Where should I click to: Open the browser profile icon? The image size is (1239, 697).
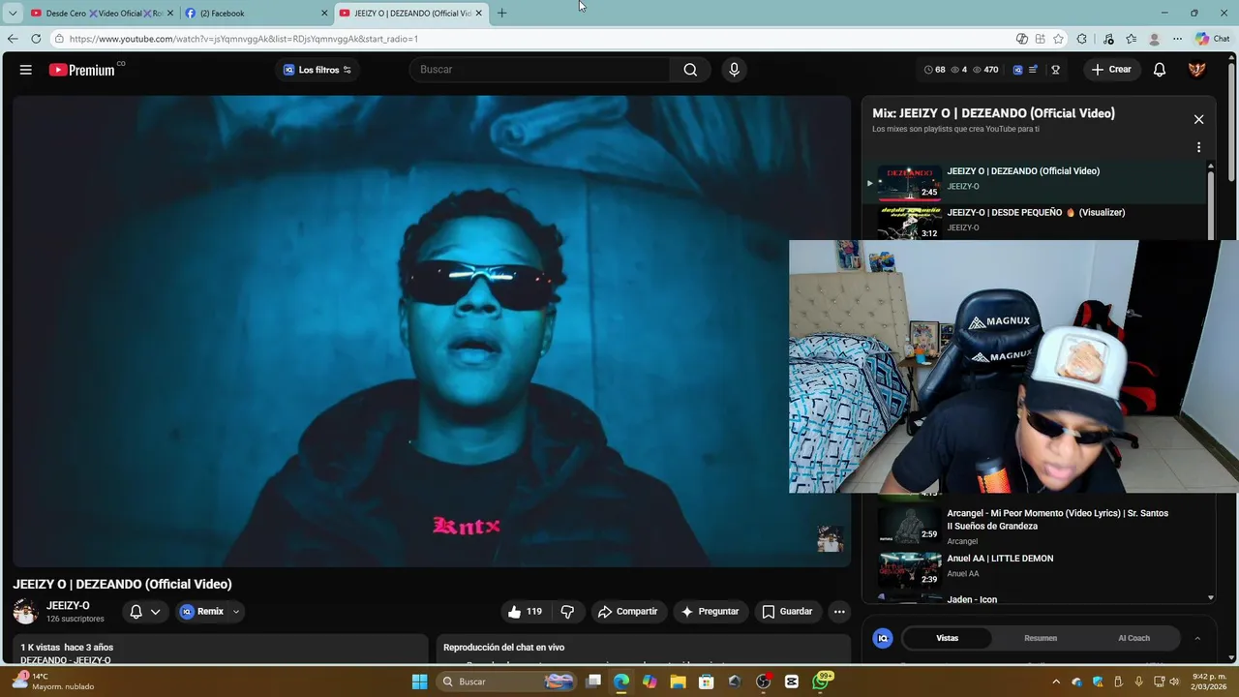pos(1154,39)
